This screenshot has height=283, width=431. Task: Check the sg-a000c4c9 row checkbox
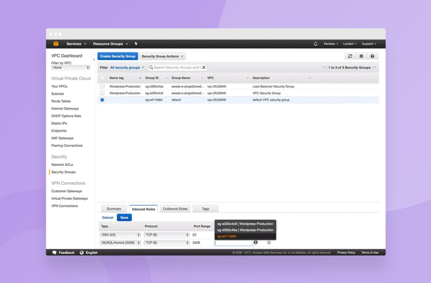tap(102, 93)
